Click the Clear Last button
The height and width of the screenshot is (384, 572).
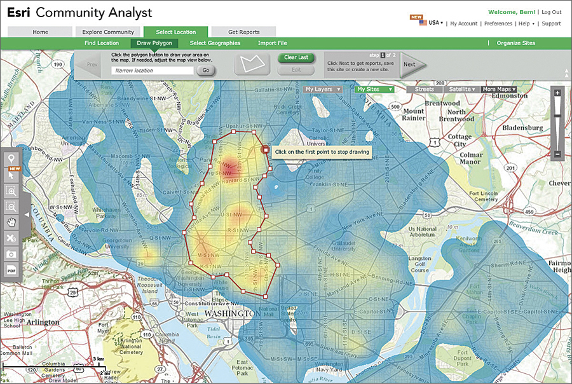[296, 57]
